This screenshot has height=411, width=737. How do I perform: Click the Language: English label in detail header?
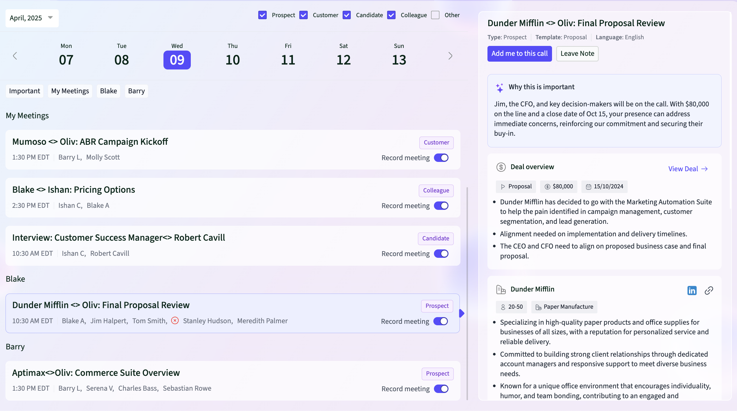619,37
